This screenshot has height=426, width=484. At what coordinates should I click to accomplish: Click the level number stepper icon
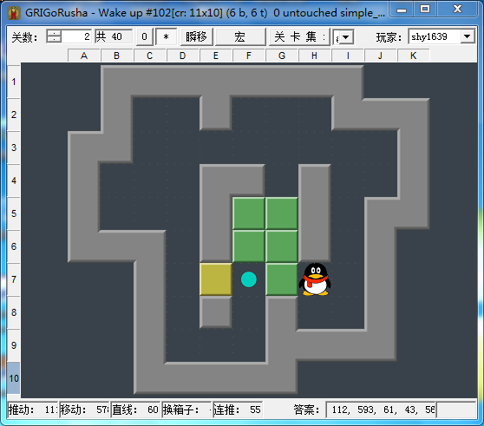(x=54, y=36)
